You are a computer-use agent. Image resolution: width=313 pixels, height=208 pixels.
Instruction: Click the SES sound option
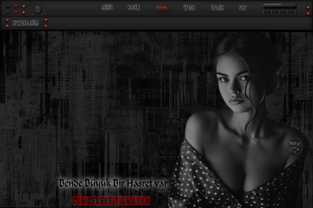(242, 8)
